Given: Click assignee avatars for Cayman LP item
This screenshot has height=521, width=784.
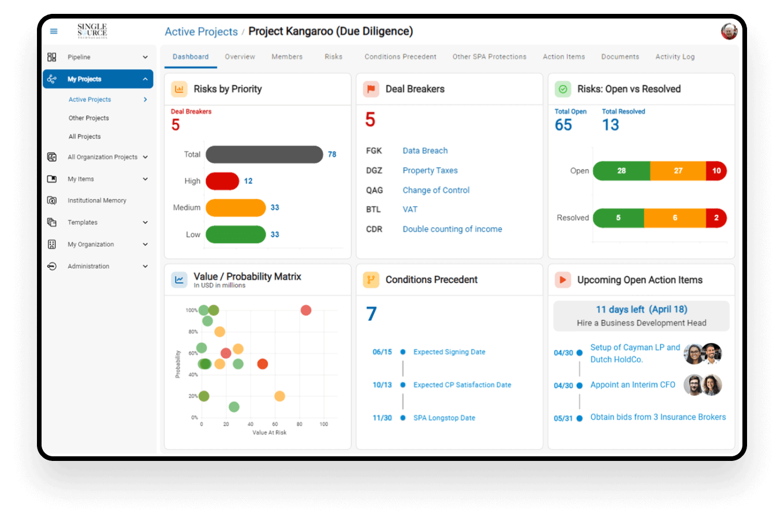Looking at the screenshot, I should coord(703,353).
